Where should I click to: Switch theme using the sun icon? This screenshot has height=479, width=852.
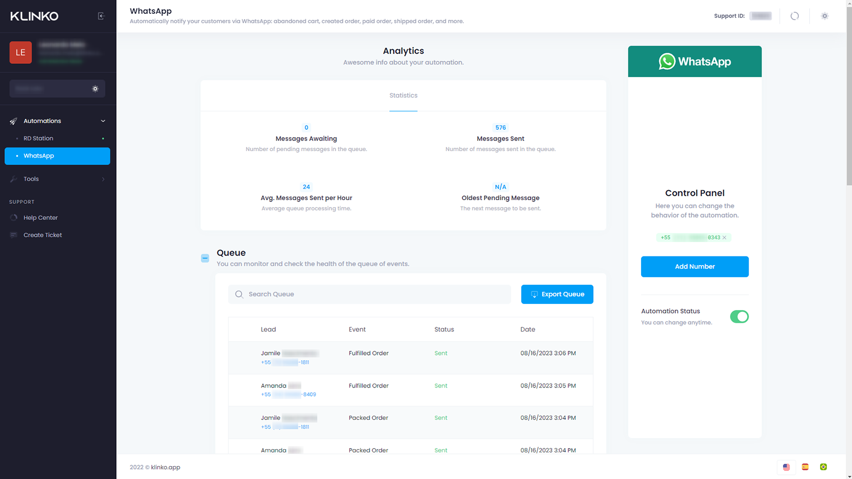click(825, 16)
